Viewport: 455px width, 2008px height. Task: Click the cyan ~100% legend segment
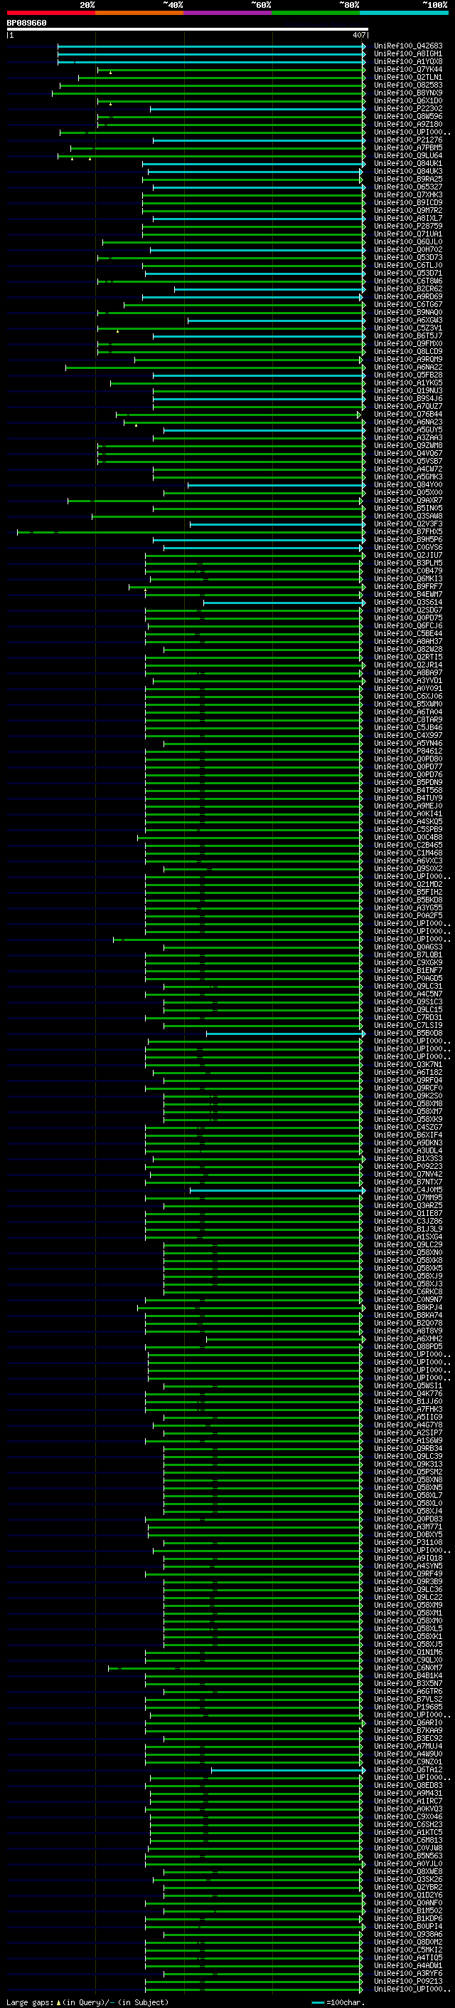[405, 13]
